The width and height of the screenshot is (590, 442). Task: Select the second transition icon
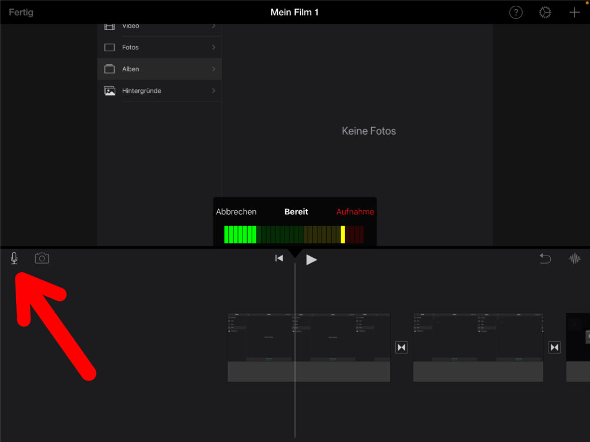point(554,348)
